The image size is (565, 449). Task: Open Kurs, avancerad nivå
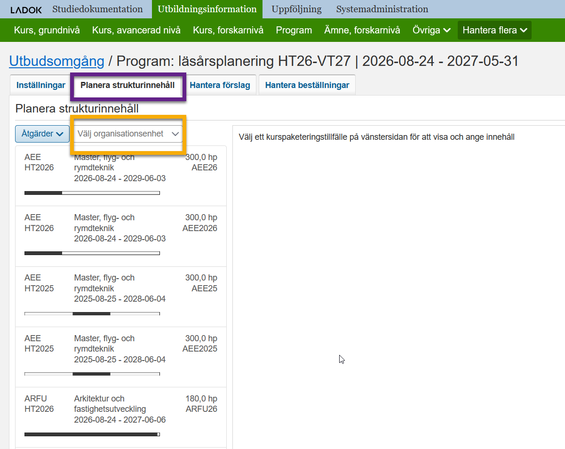coord(136,30)
